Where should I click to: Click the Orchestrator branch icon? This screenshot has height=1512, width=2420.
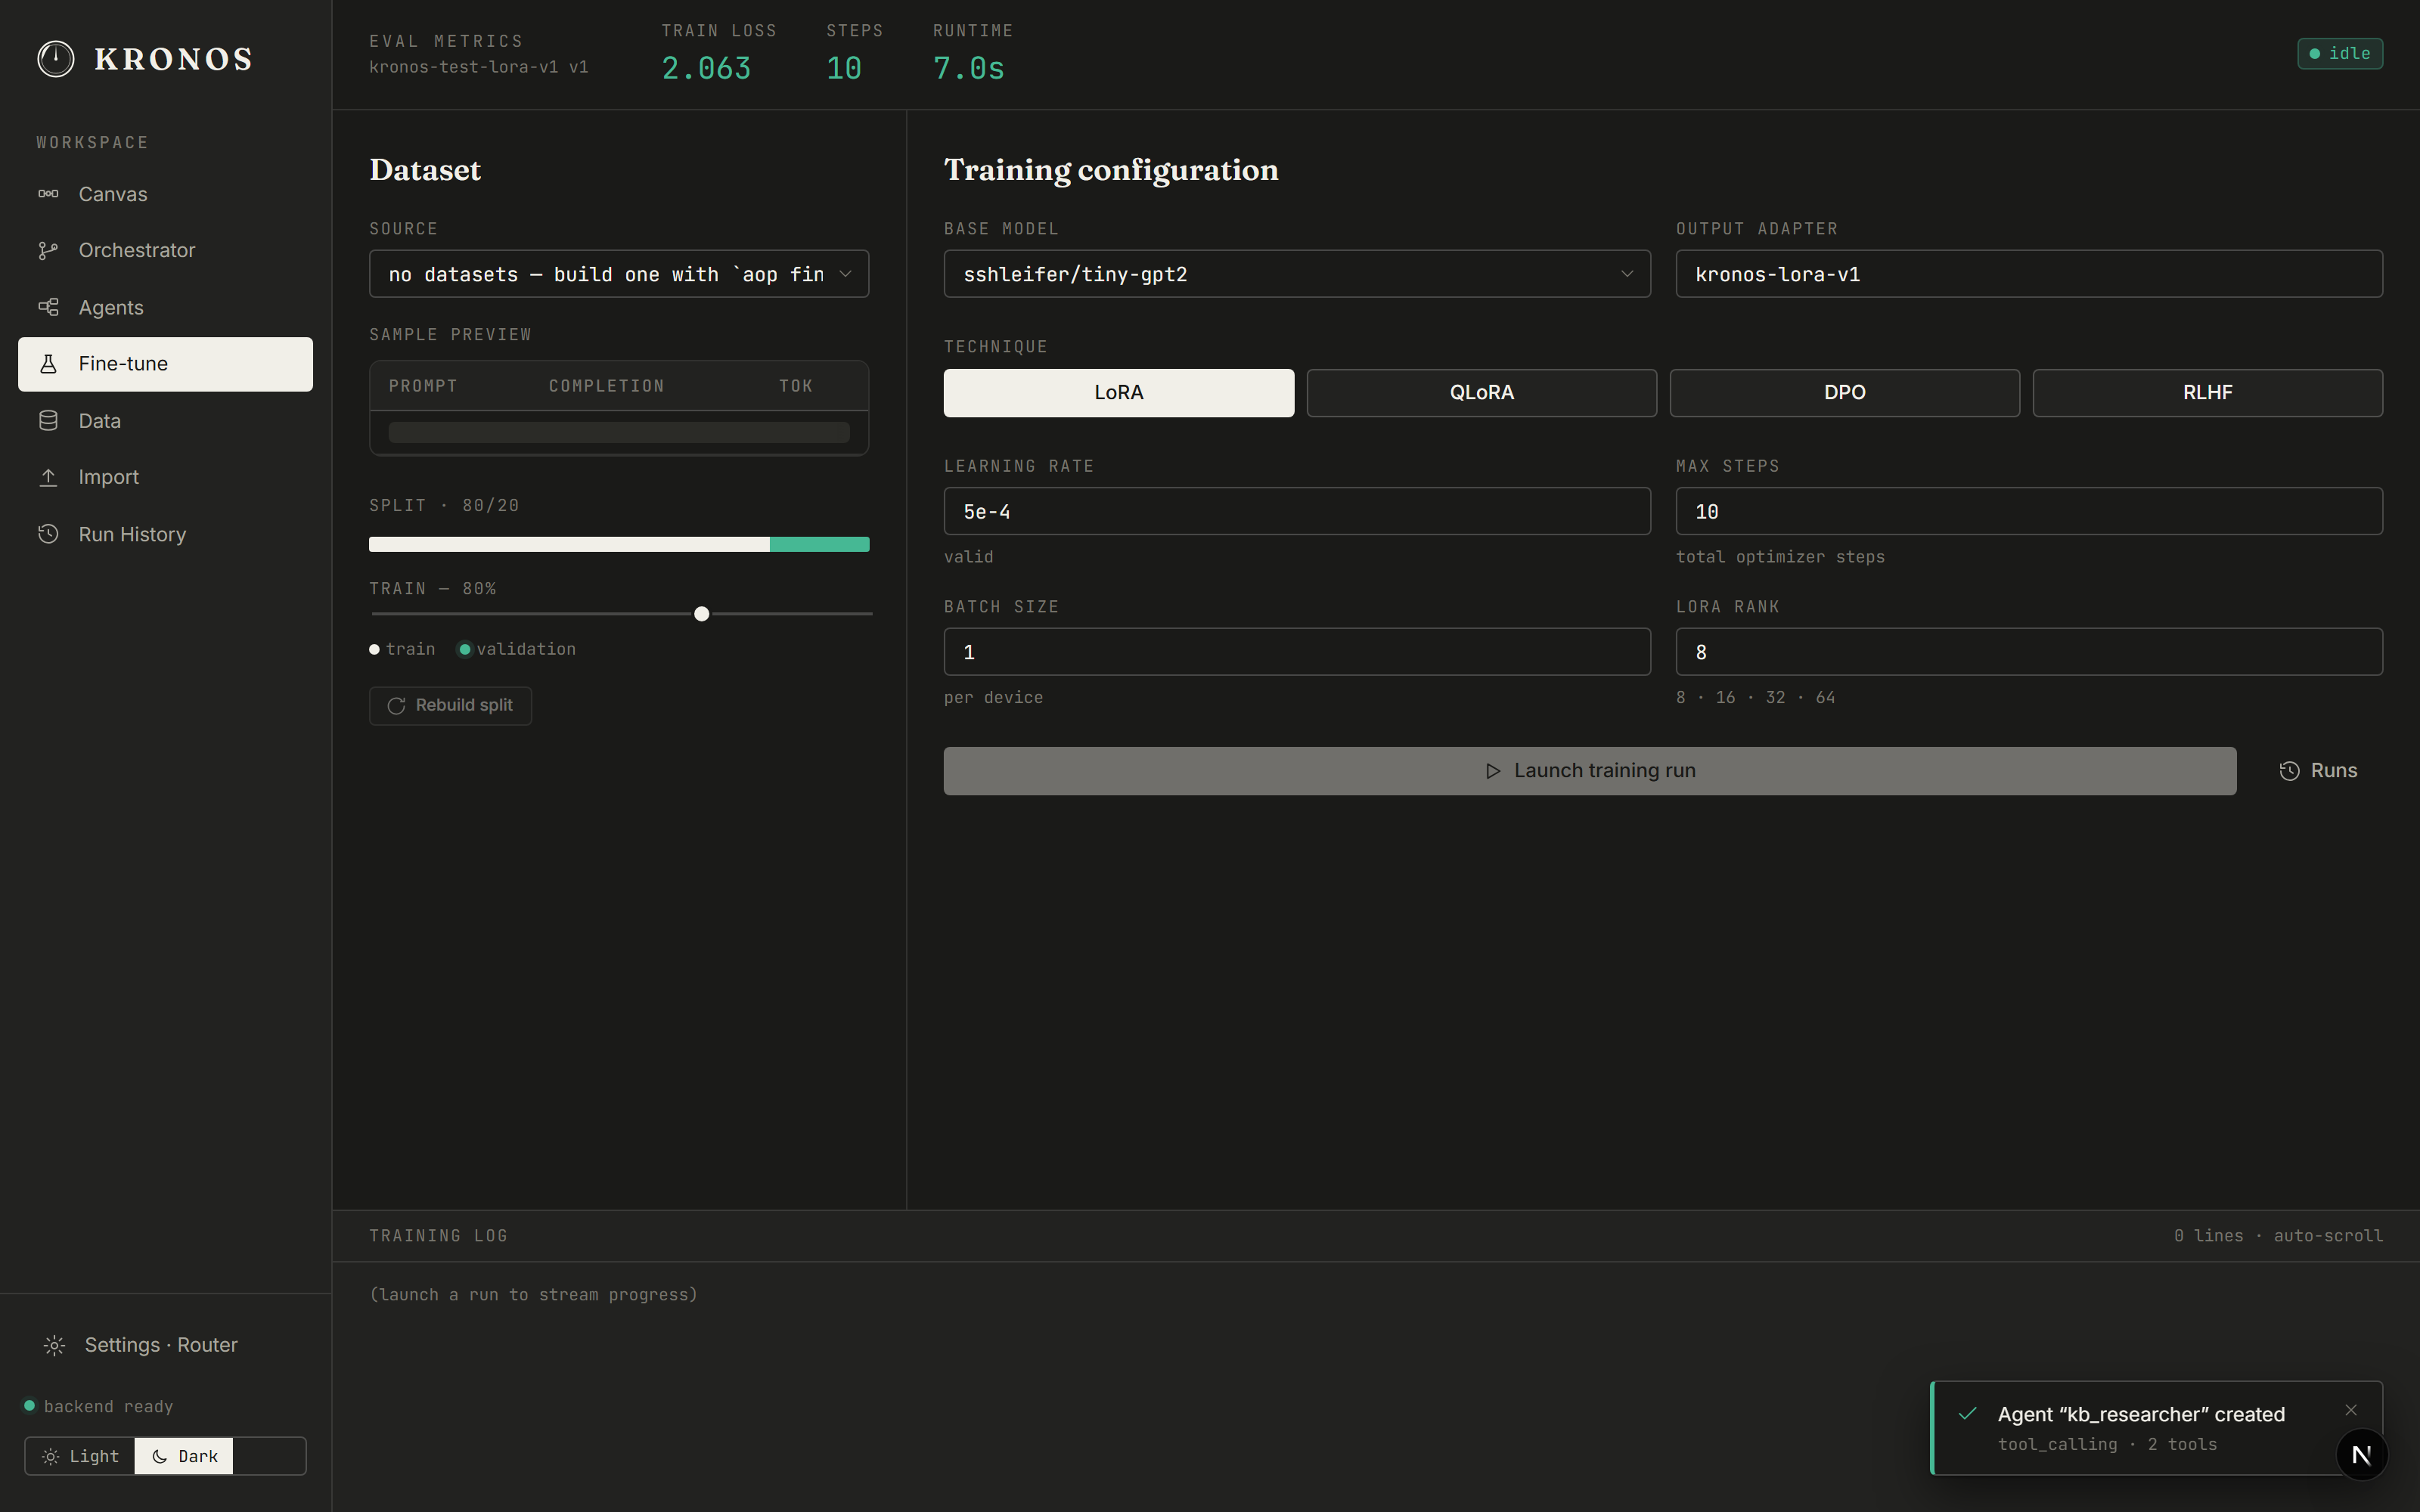pyautogui.click(x=48, y=251)
